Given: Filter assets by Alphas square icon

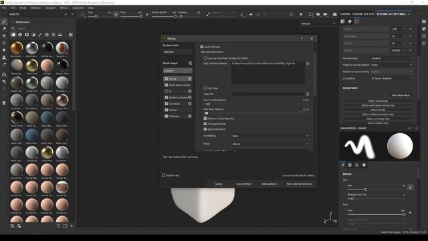Looking at the screenshot, I should pos(27,35).
